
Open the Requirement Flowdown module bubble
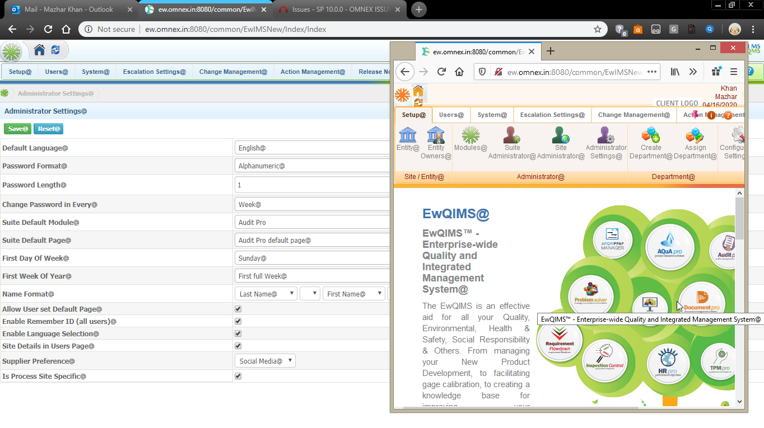(560, 340)
